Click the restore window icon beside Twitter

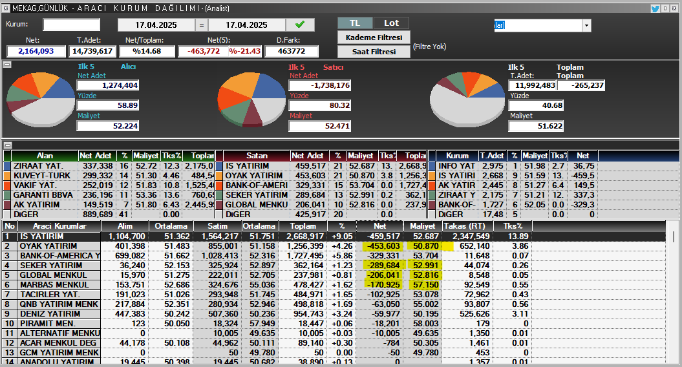(x=665, y=8)
